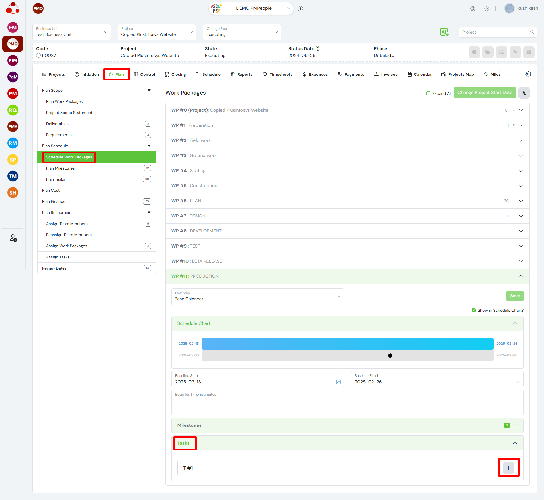Viewport: 544px width, 500px height.
Task: Click the add task plus button
Action: tap(508, 468)
